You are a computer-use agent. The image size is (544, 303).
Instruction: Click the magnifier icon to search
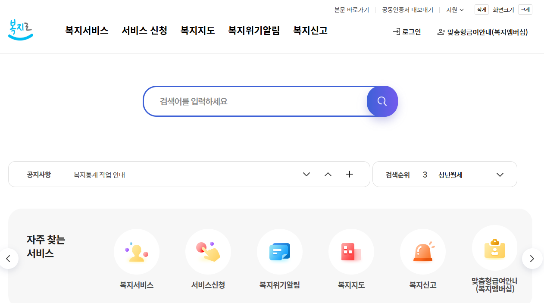pos(382,101)
